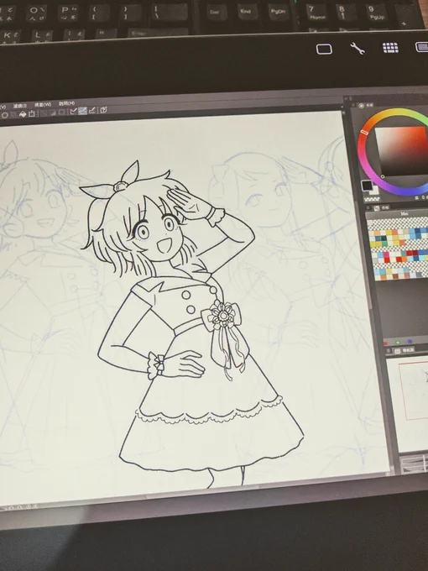
Task: Tap the tablet's rectangle display button
Action: click(324, 50)
